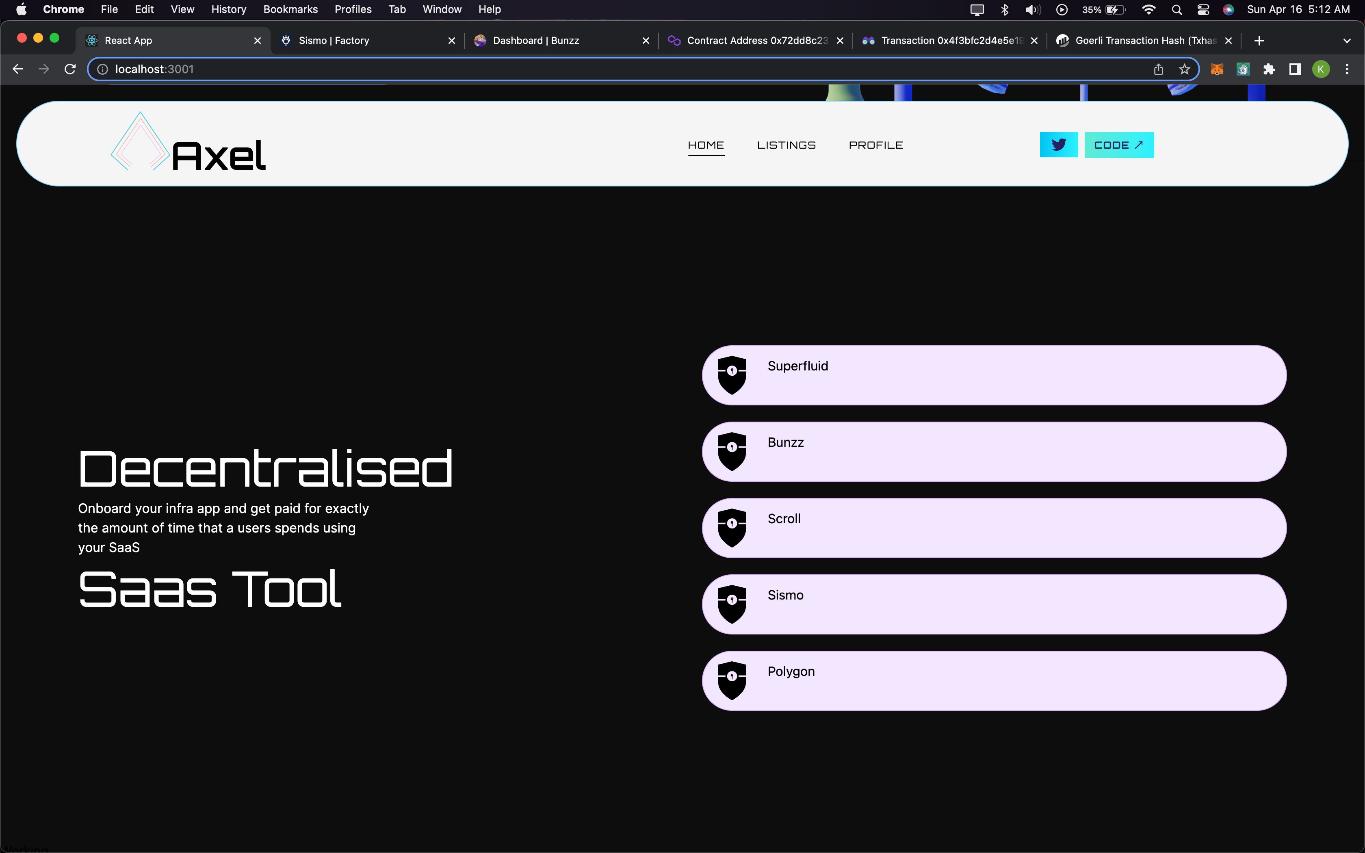Open the LISTINGS navigation tab
This screenshot has width=1365, height=853.
786,145
